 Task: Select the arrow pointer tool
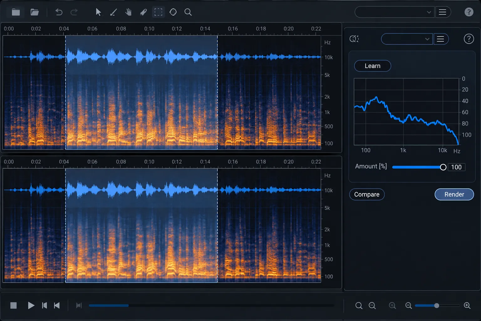(x=98, y=12)
